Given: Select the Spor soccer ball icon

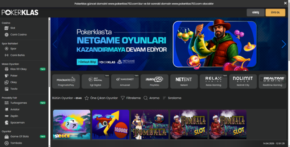Looking at the screenshot, I should coord(6,49).
